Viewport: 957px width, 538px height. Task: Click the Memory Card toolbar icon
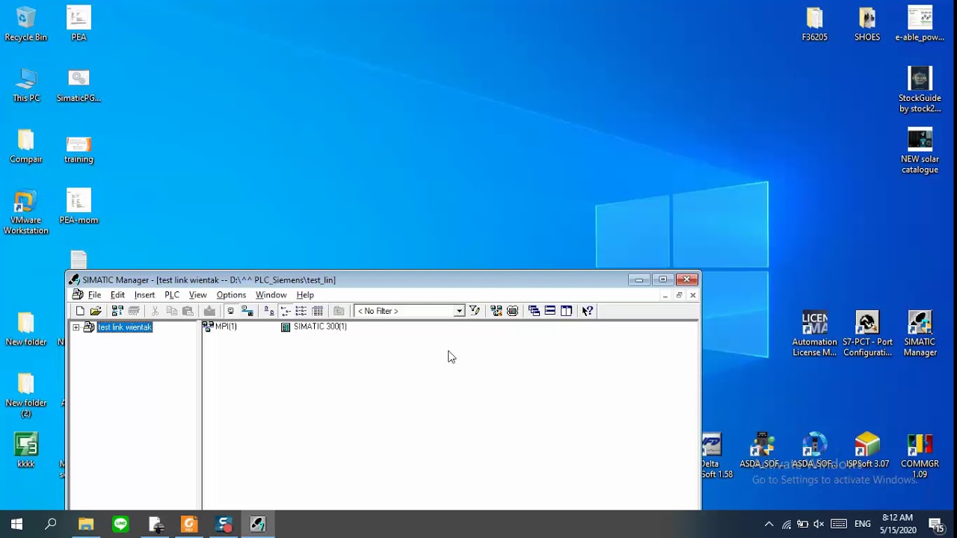pos(134,311)
